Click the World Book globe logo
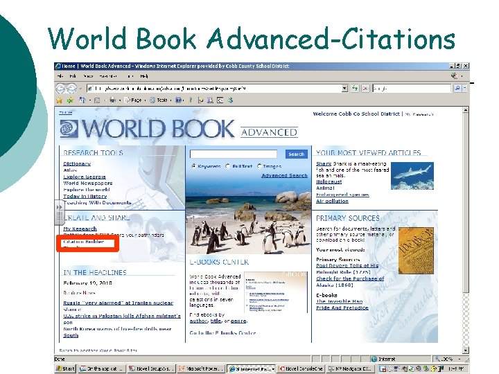Screen dimensions: 499x374 (x=69, y=129)
